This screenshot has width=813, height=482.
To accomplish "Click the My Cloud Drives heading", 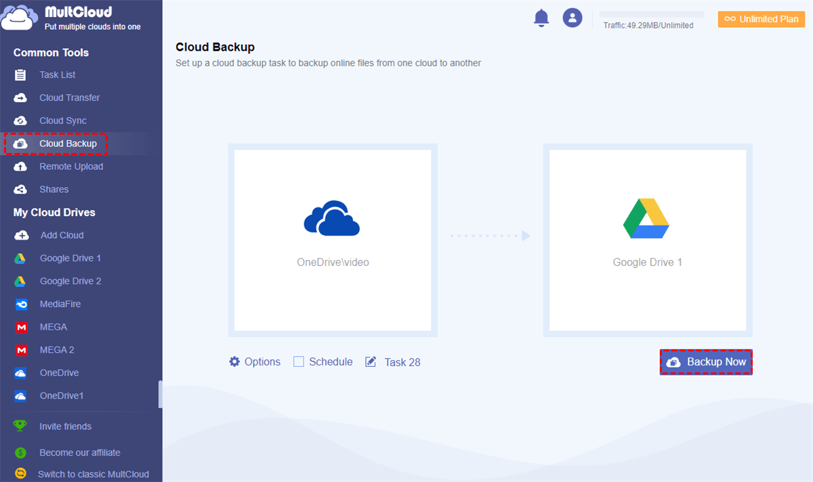I will tap(54, 213).
